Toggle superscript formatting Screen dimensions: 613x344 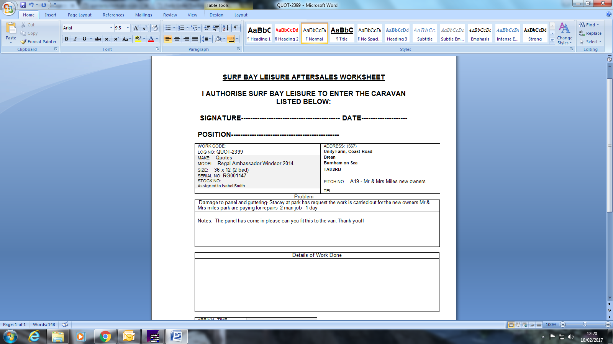tap(116, 39)
